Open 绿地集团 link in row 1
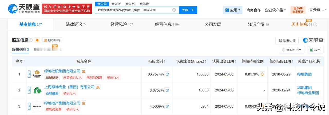The width and height of the screenshot is (329, 115). [304, 74]
